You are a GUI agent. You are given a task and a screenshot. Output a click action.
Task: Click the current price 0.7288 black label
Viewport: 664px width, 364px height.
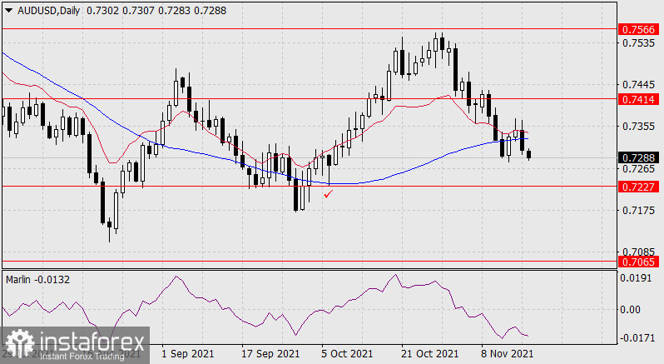tap(638, 157)
